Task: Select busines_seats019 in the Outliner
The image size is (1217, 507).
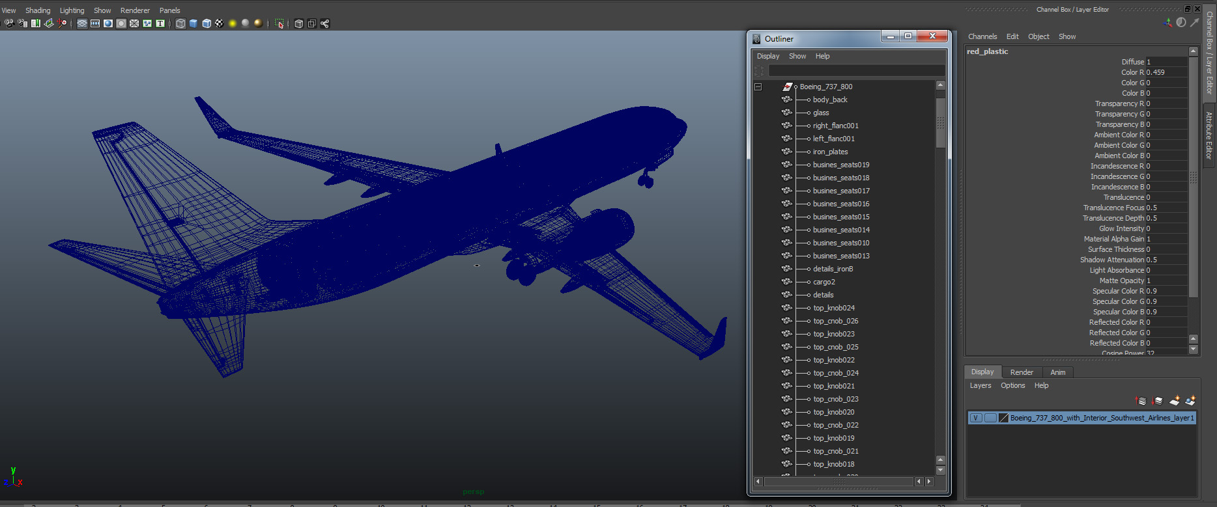Action: tap(841, 165)
